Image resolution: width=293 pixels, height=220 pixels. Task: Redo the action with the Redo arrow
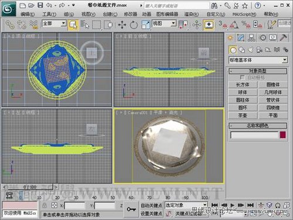tap(62, 5)
